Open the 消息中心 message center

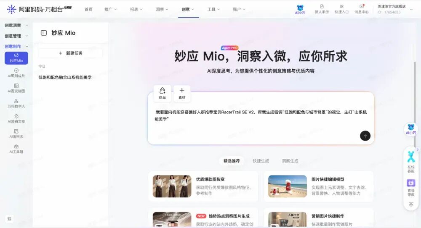(x=361, y=9)
